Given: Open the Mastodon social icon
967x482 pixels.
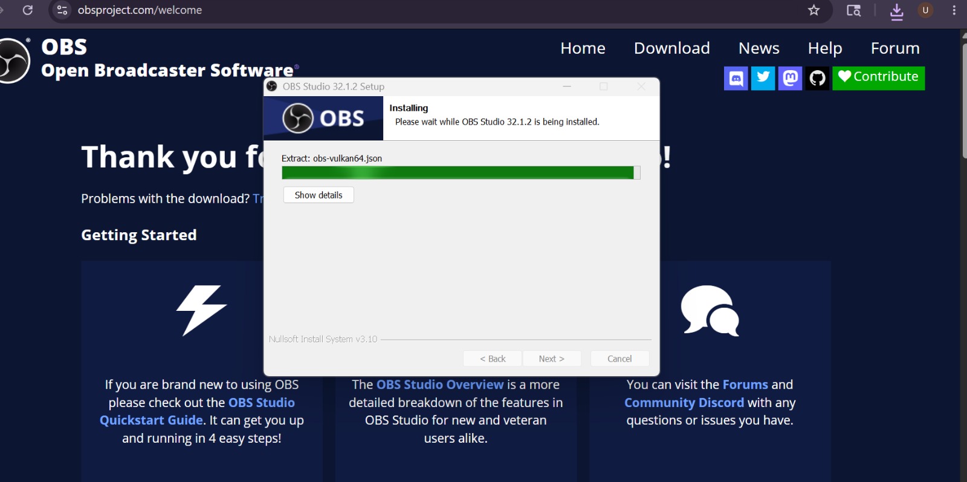Looking at the screenshot, I should click(x=790, y=78).
